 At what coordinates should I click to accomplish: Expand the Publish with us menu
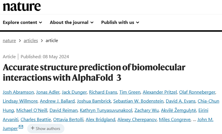point(120,22)
